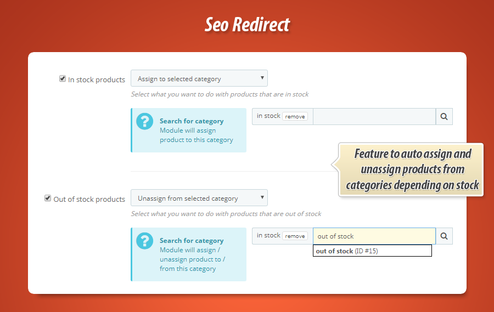Click the search field containing out of stock
This screenshot has height=312, width=494.
[374, 236]
